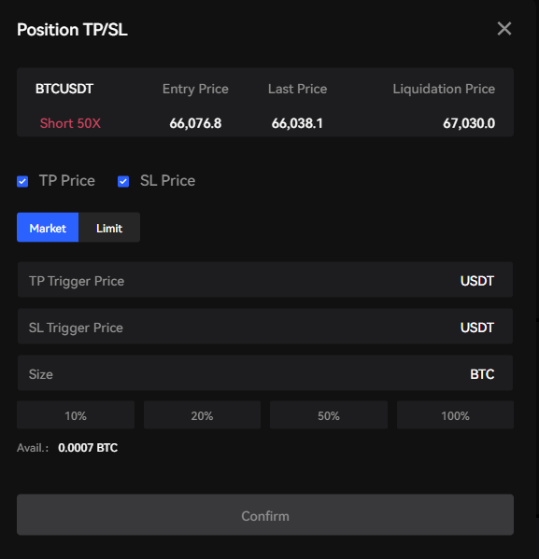Click the Short 50X position label
The image size is (539, 559).
[70, 123]
